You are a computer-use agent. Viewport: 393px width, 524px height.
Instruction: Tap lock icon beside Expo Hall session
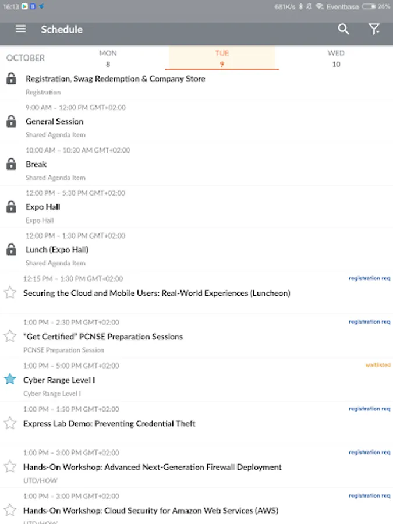tap(11, 207)
